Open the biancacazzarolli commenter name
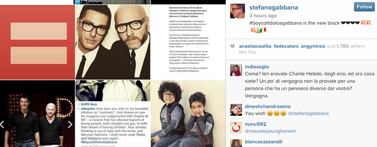 (263, 141)
